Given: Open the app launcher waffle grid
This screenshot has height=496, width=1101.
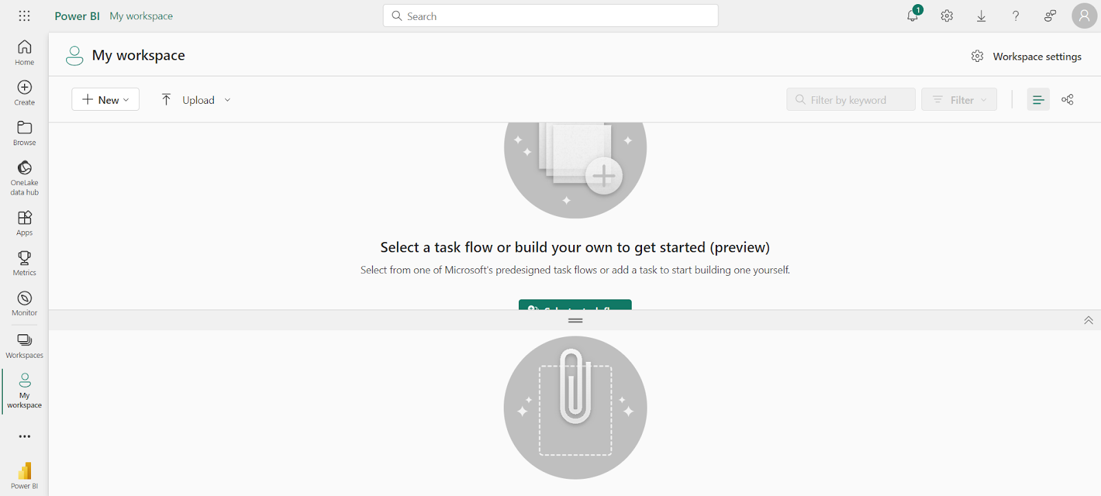Looking at the screenshot, I should (24, 16).
